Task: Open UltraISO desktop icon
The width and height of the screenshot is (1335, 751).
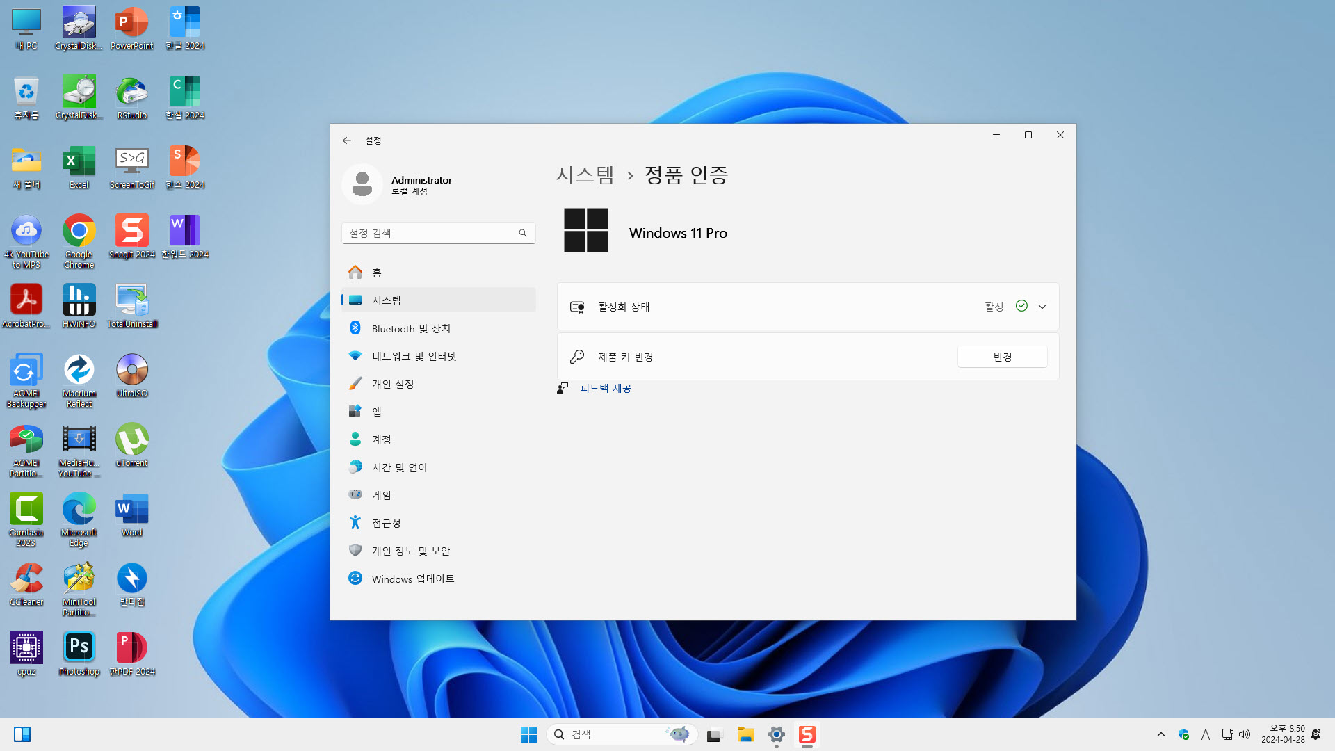Action: 131,375
